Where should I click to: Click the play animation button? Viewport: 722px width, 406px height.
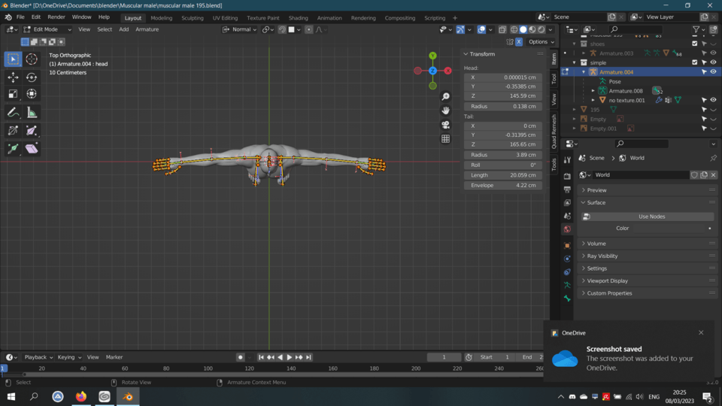pyautogui.click(x=289, y=357)
